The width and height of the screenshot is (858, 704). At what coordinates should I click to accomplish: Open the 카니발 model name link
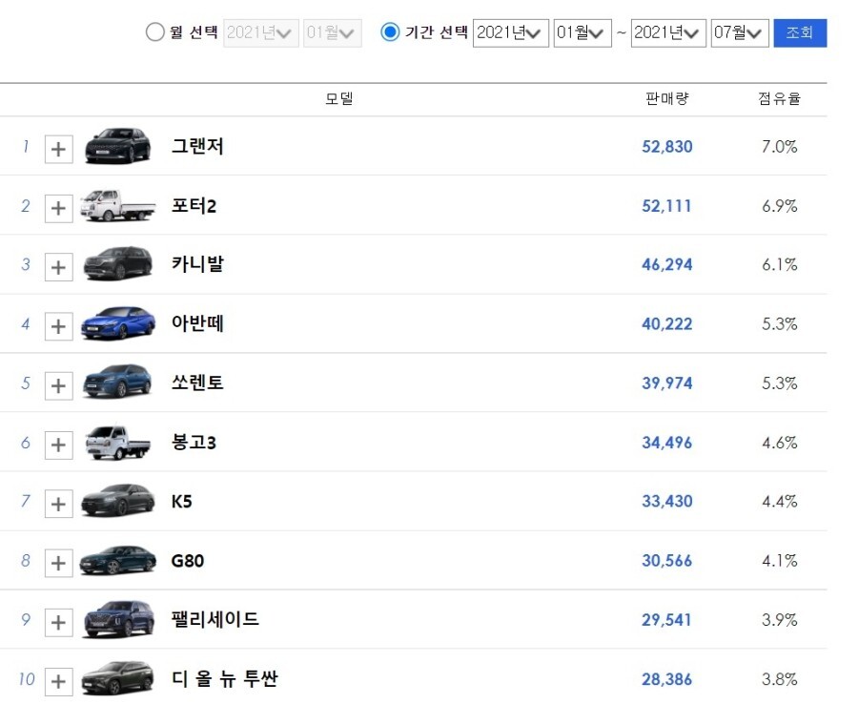point(197,264)
